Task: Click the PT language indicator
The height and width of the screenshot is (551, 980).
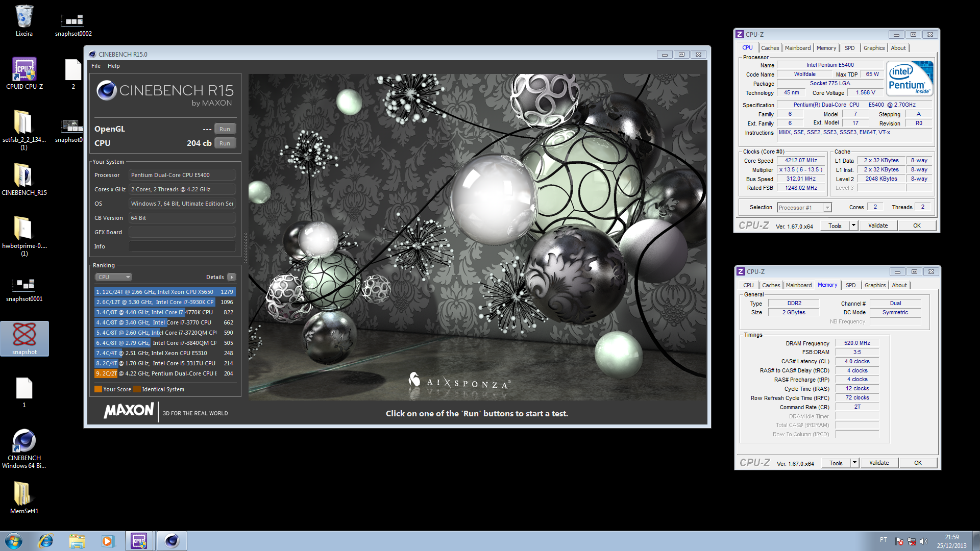Action: tap(884, 540)
